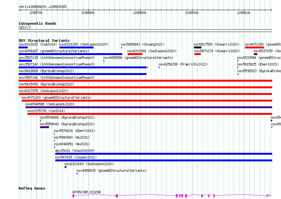Click the 108880k ruler position
Screen dimensions: 281x199
[x=88, y=13]
